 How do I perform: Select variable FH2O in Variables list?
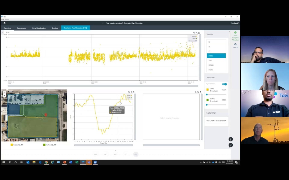point(216,70)
